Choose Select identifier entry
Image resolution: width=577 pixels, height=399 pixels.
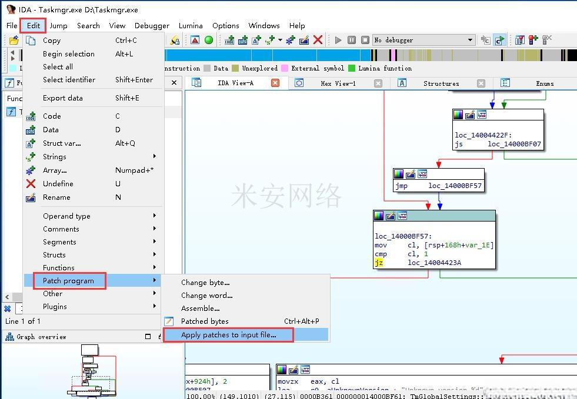tap(94, 79)
